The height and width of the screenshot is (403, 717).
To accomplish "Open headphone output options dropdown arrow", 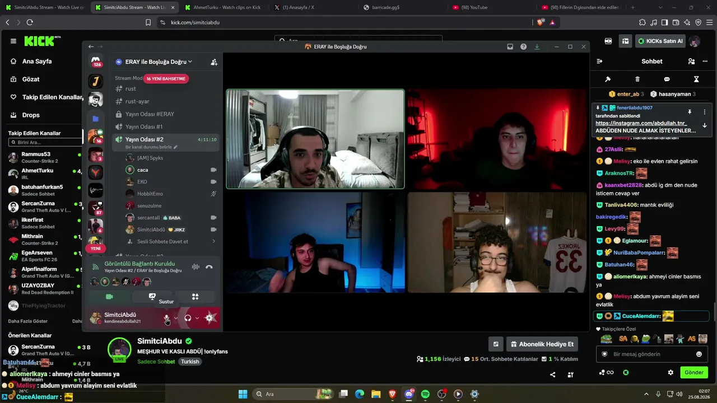I will tap(197, 318).
